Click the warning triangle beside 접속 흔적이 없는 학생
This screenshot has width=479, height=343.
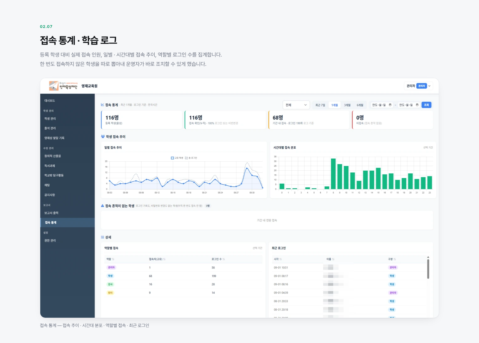pos(102,206)
